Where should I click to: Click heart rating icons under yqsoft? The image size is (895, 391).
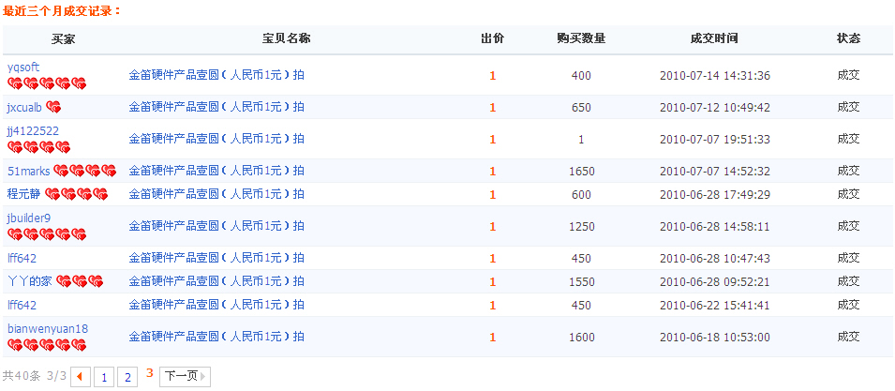pos(47,84)
